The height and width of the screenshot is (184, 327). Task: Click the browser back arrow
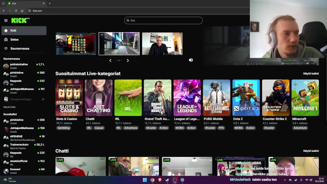click(4, 11)
